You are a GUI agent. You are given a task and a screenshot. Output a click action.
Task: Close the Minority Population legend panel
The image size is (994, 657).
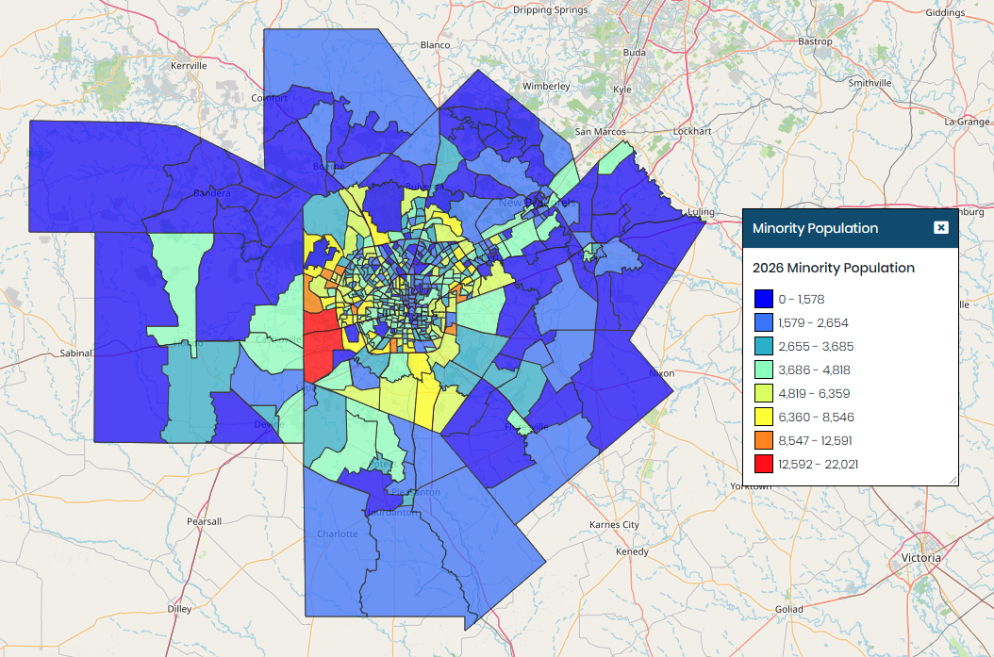tap(941, 228)
